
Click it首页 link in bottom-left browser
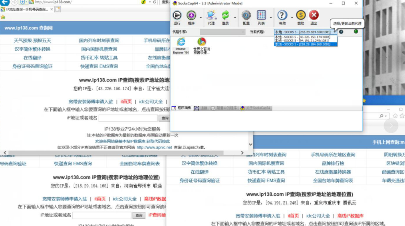point(100,199)
